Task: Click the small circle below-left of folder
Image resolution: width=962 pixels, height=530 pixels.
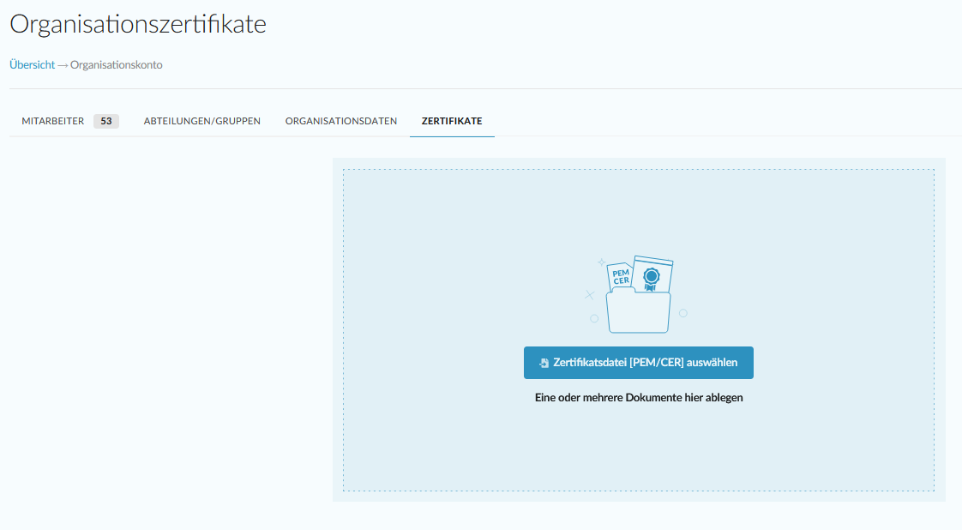Action: [x=594, y=318]
